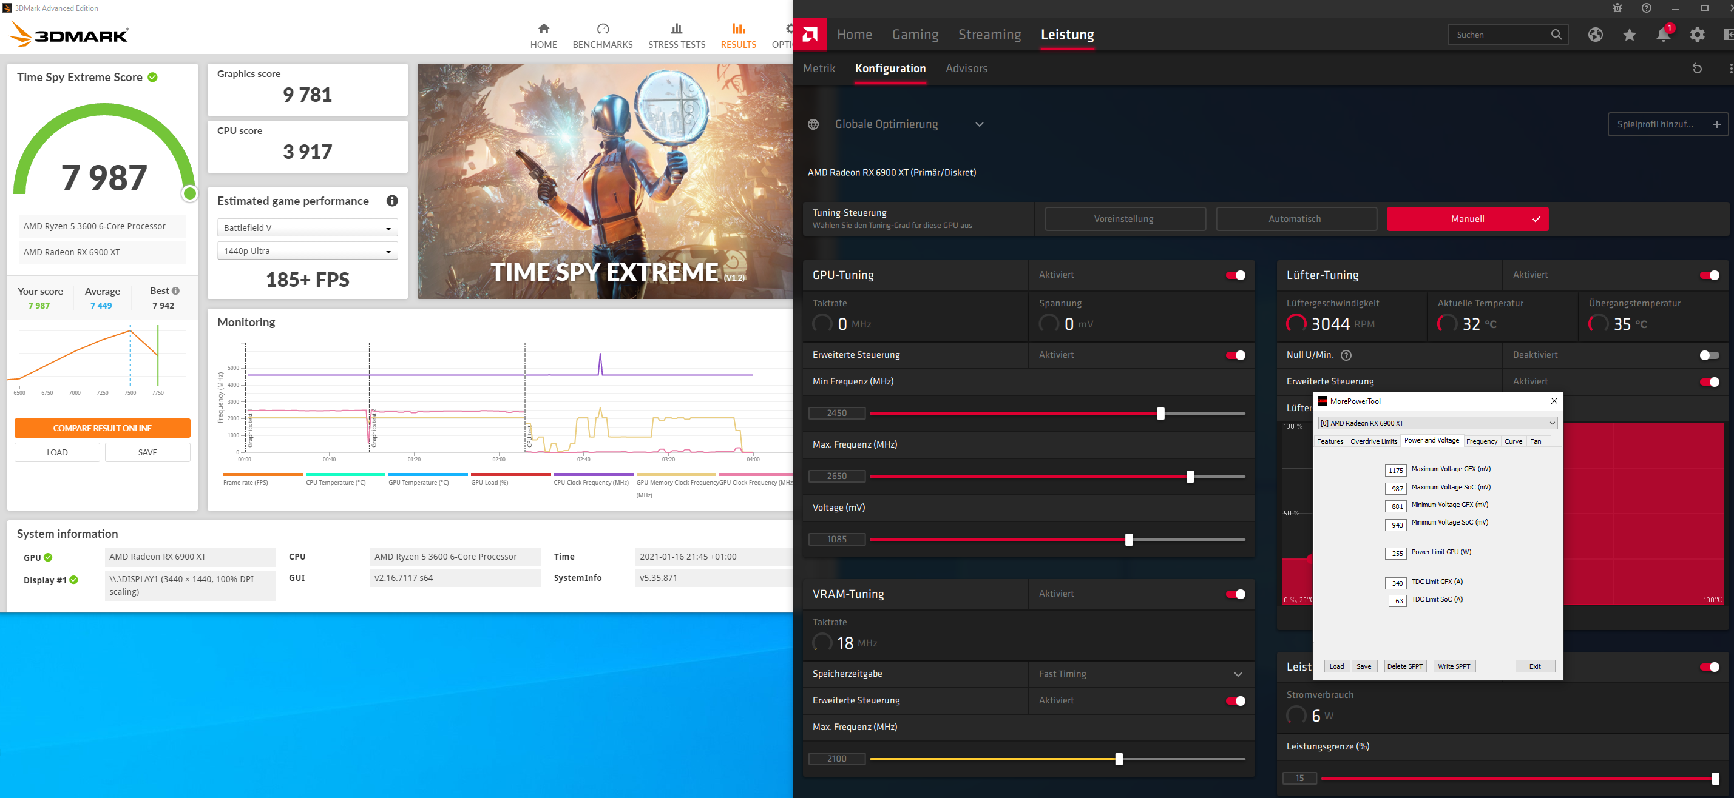Click the favorites star icon
The width and height of the screenshot is (1734, 798).
click(1629, 35)
